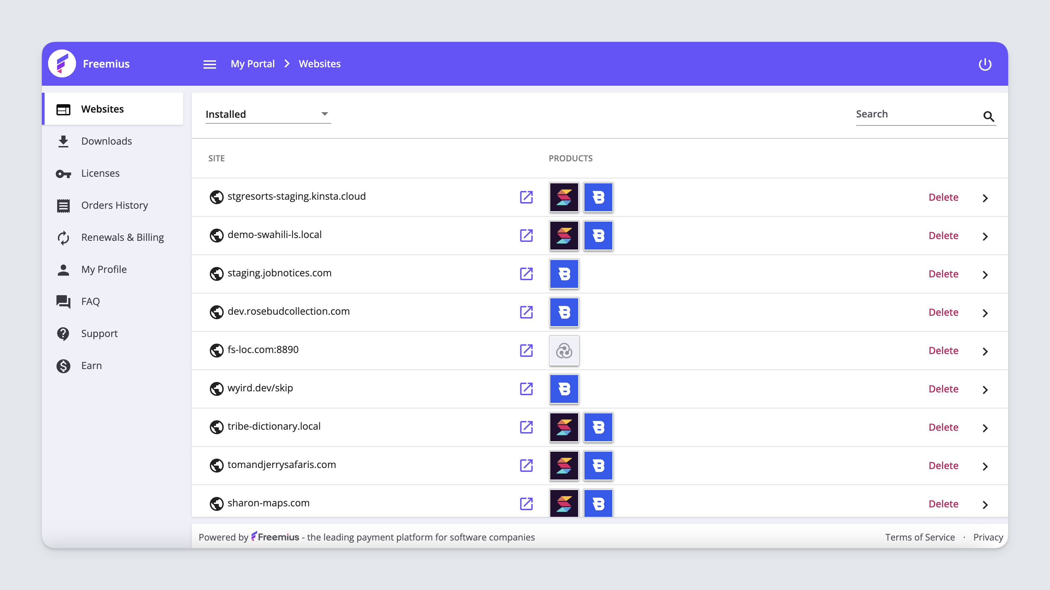1050x590 pixels.
Task: Click the Freemius logo icon
Action: pyautogui.click(x=62, y=64)
